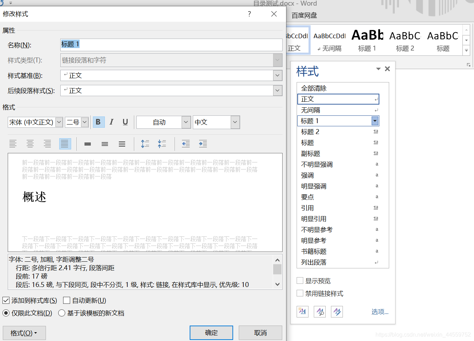Open the following paragraph style dropdown

pos(278,91)
